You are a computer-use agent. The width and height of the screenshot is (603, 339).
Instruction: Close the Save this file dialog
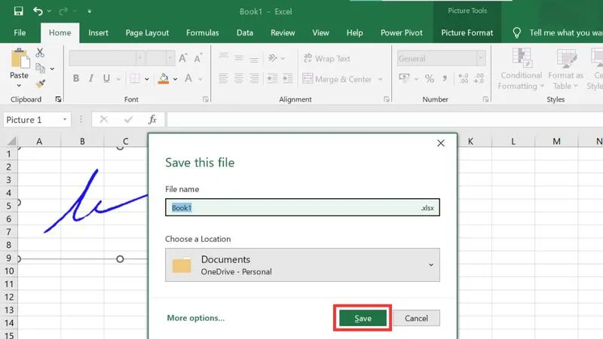(x=441, y=143)
